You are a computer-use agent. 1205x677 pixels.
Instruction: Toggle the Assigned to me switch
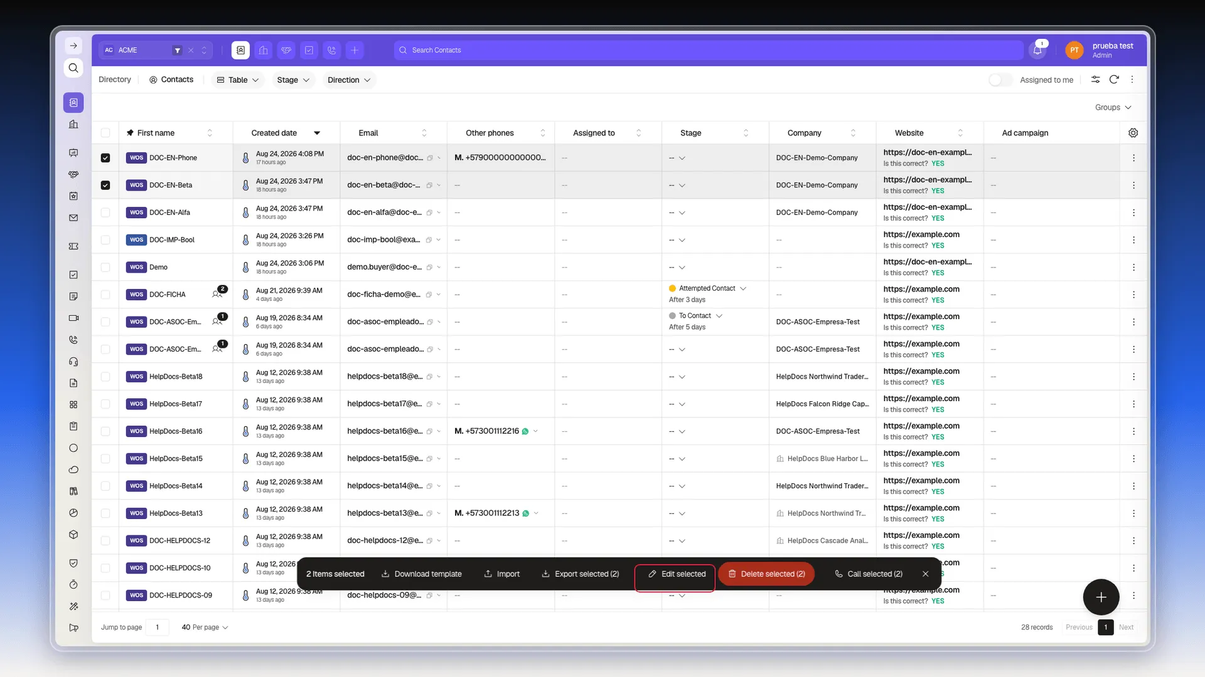coord(1000,80)
